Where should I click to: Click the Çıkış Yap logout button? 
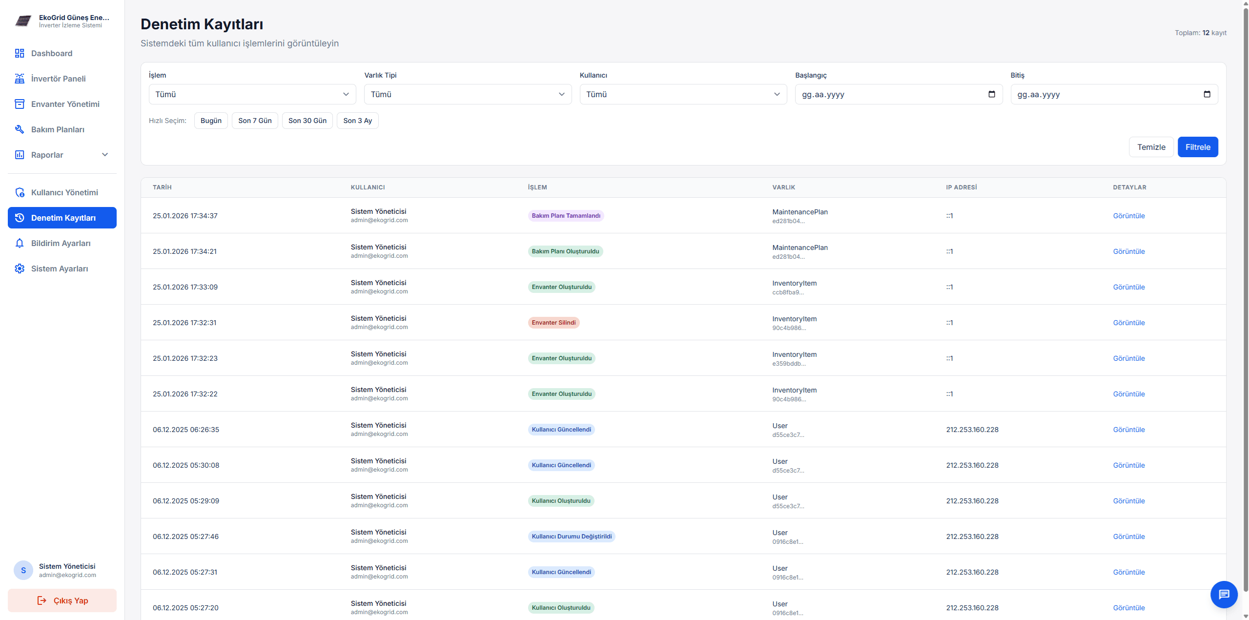62,600
